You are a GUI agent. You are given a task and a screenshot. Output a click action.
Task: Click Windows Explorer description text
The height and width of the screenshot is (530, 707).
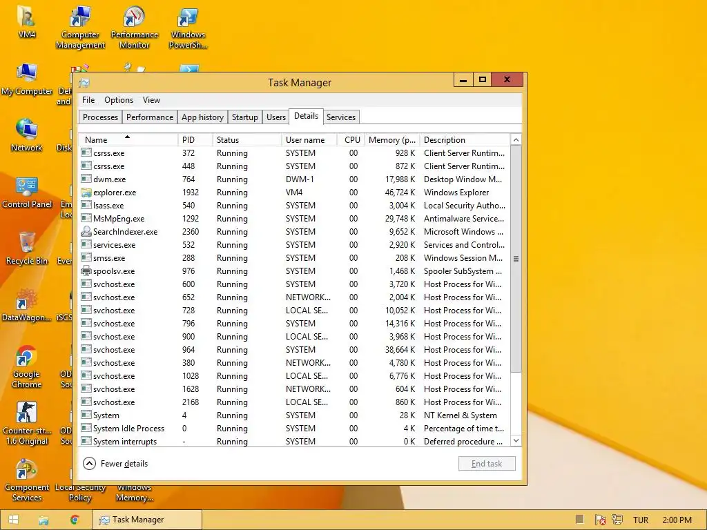(x=456, y=193)
